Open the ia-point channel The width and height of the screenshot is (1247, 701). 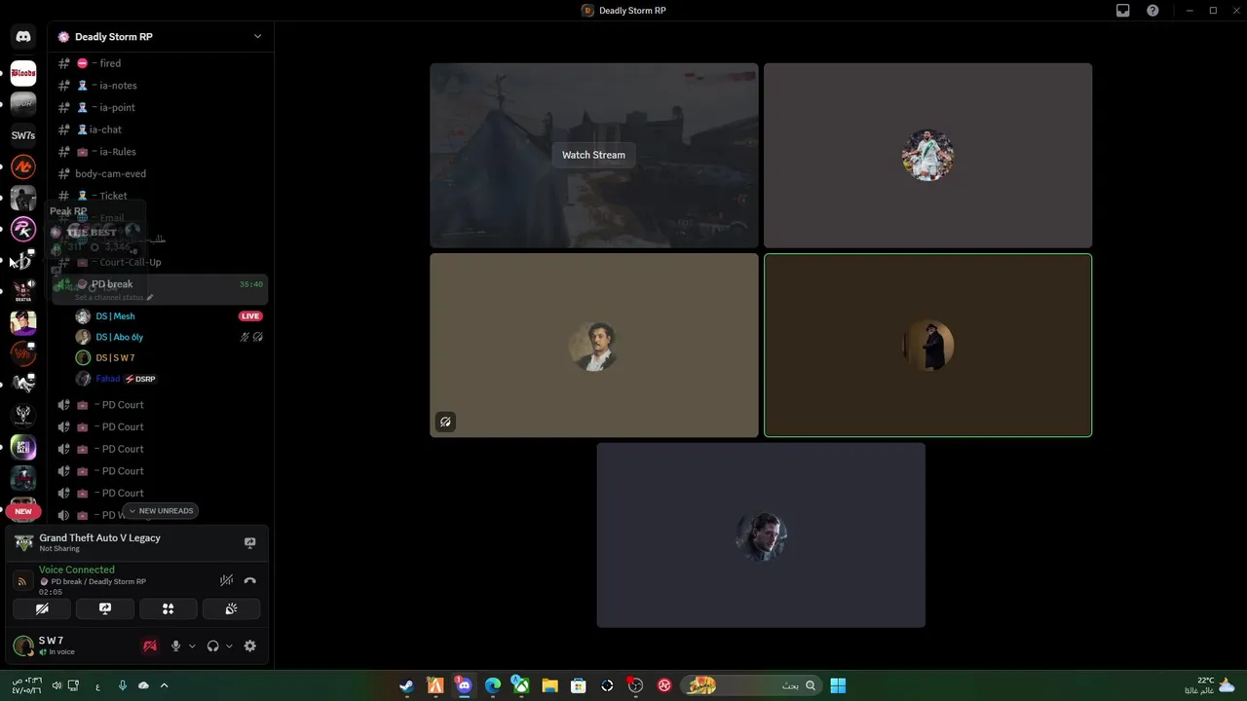click(x=161, y=107)
